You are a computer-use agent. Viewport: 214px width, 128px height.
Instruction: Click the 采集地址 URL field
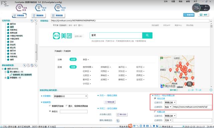(130, 21)
